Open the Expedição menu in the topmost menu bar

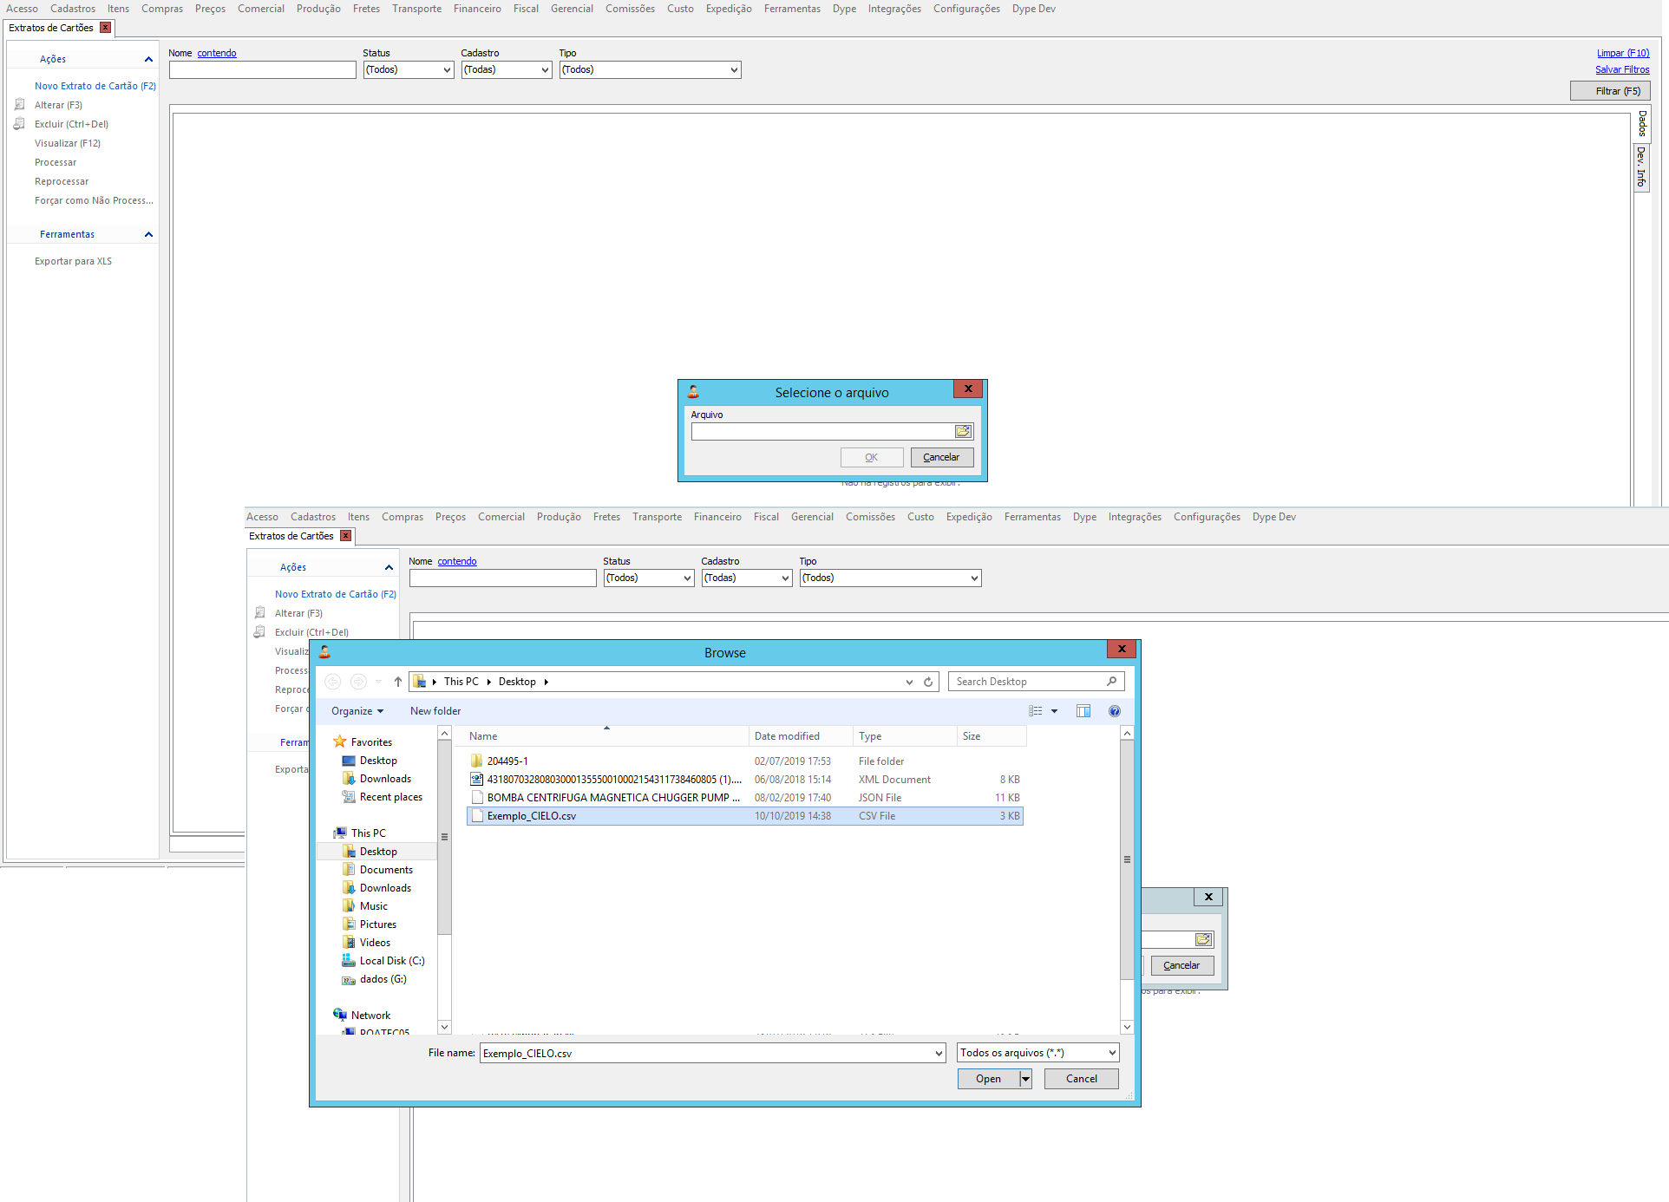729,9
